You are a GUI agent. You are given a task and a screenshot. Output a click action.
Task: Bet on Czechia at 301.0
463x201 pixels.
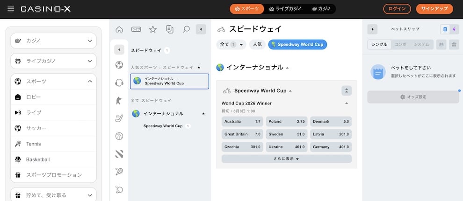click(x=242, y=147)
